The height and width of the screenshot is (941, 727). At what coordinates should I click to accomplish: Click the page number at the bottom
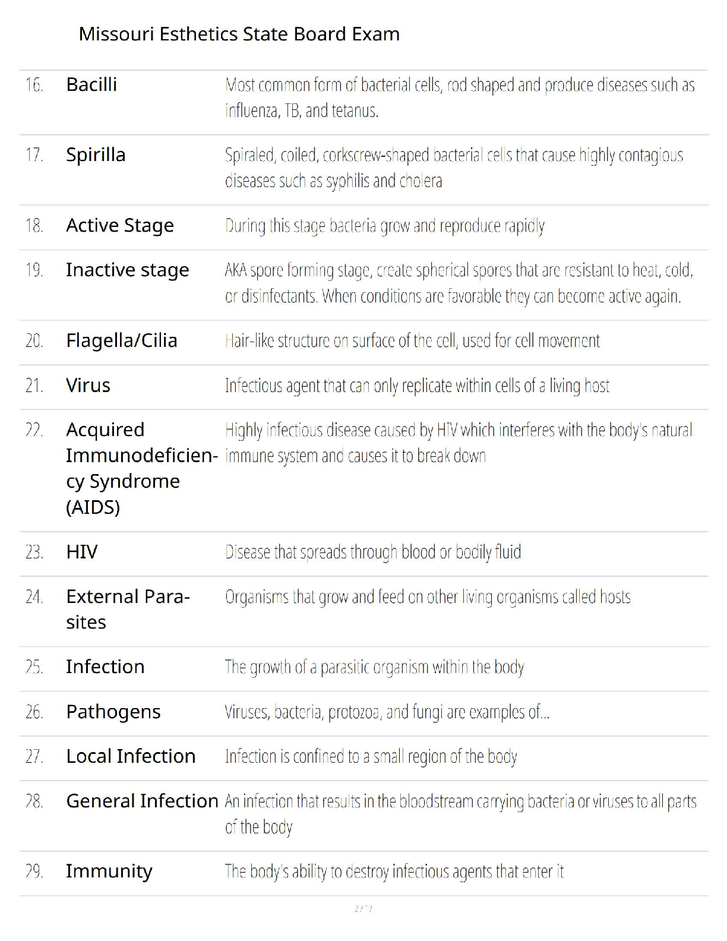pos(363,908)
